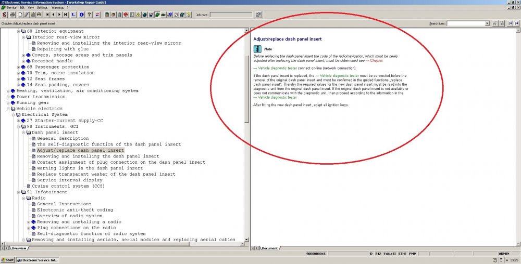Click the building-shaped toolbar icon after red-blue arrows
This screenshot has height=264, width=521.
point(107,15)
